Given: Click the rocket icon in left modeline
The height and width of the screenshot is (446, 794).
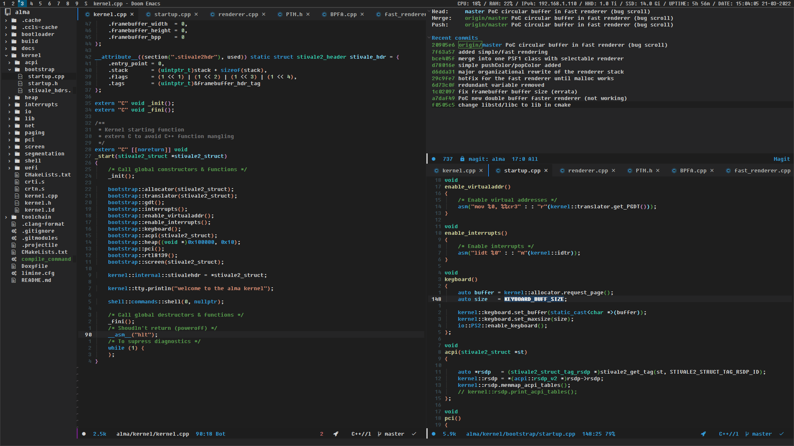Looking at the screenshot, I should 336,434.
